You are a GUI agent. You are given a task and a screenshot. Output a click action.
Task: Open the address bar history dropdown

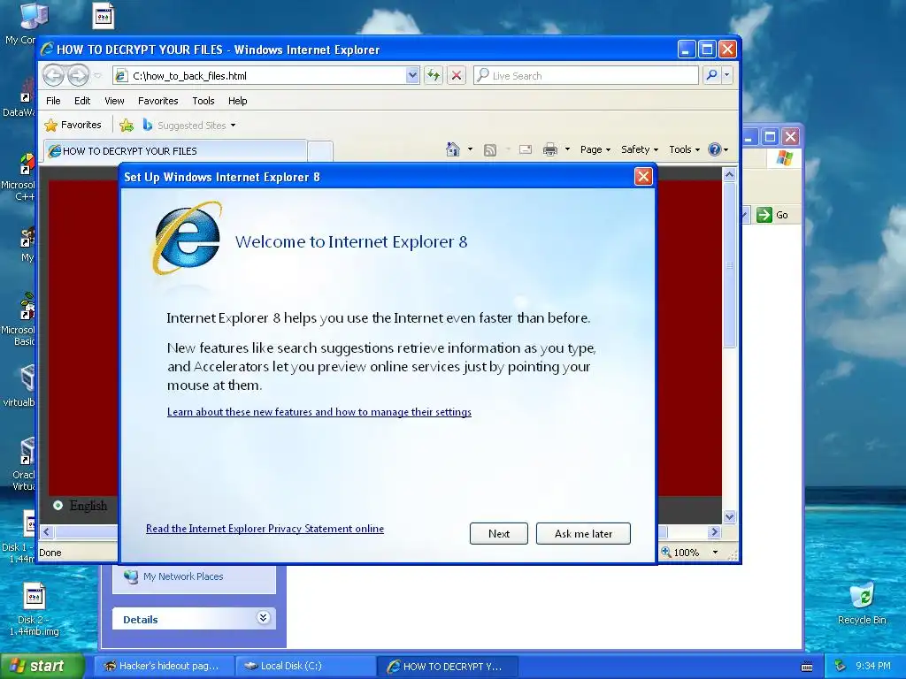(412, 75)
